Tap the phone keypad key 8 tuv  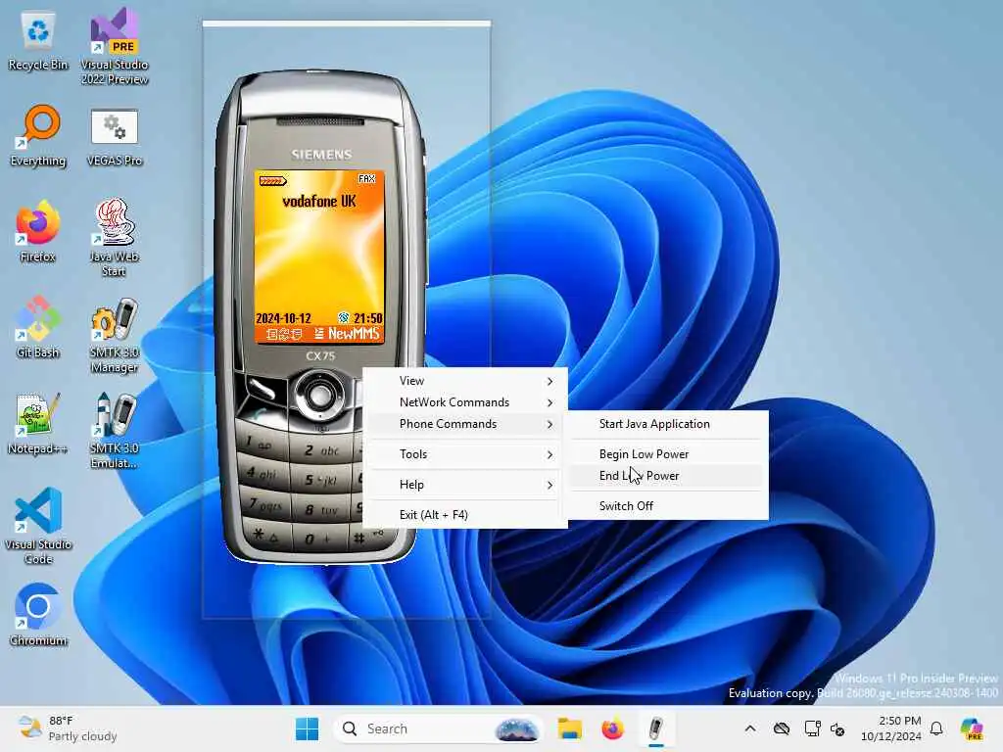[321, 509]
